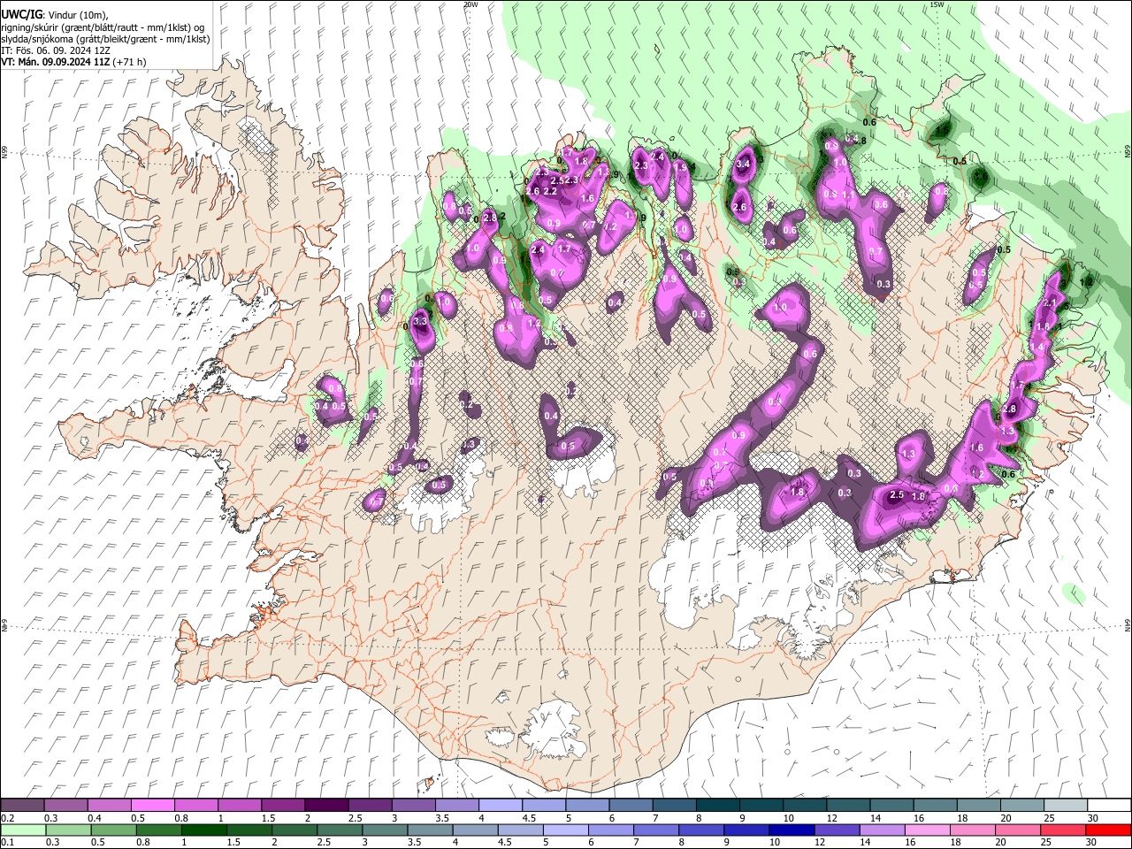The height and width of the screenshot is (849, 1132).
Task: Click the light pink swatch labeled 16 in the bottom row
Action: pyautogui.click(x=926, y=830)
